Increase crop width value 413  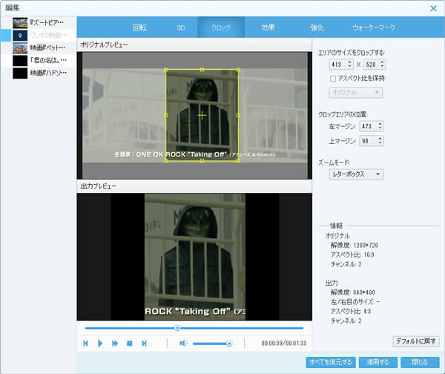click(x=350, y=62)
